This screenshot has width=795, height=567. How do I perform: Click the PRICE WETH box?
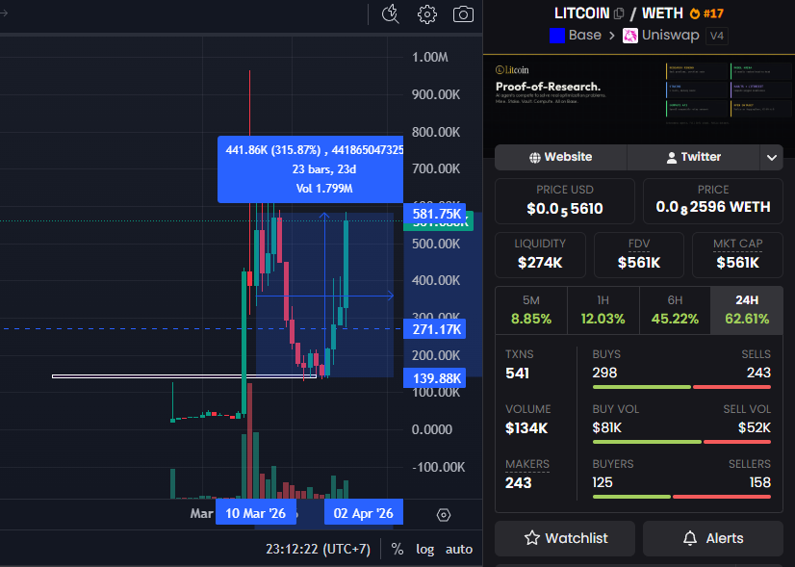pos(713,201)
